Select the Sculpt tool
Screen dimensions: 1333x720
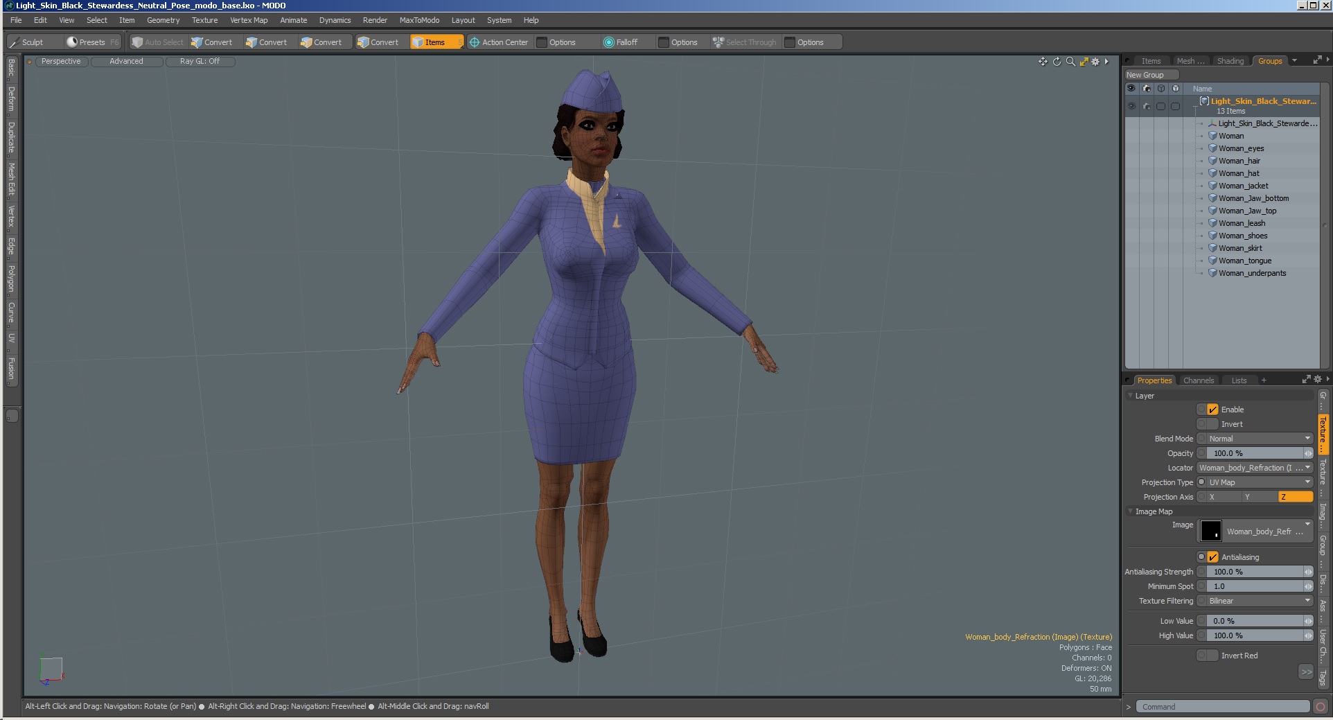[28, 42]
